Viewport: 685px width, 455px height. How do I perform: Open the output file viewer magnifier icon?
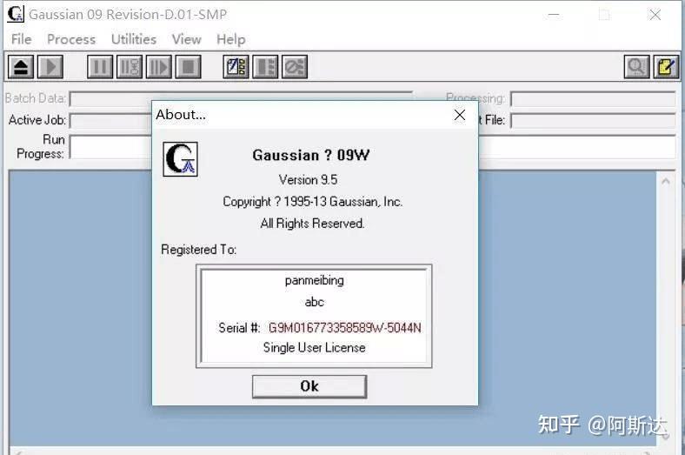(x=636, y=67)
